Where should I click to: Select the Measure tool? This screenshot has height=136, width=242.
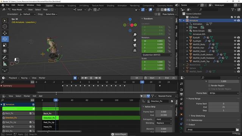[x=5, y=63]
